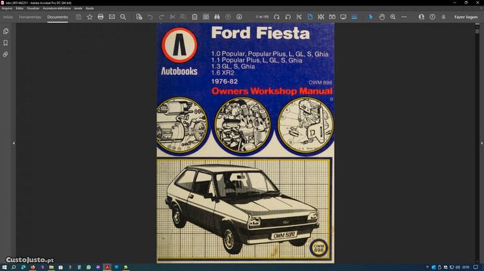Add document to starred files
Screen dimensions: 484x271
90,17
